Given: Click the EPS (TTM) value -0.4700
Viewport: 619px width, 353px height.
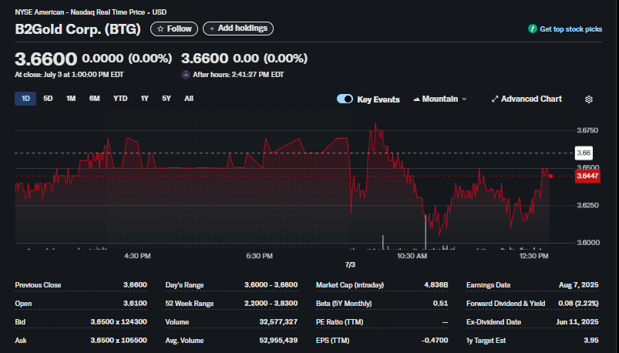Looking at the screenshot, I should click(434, 341).
